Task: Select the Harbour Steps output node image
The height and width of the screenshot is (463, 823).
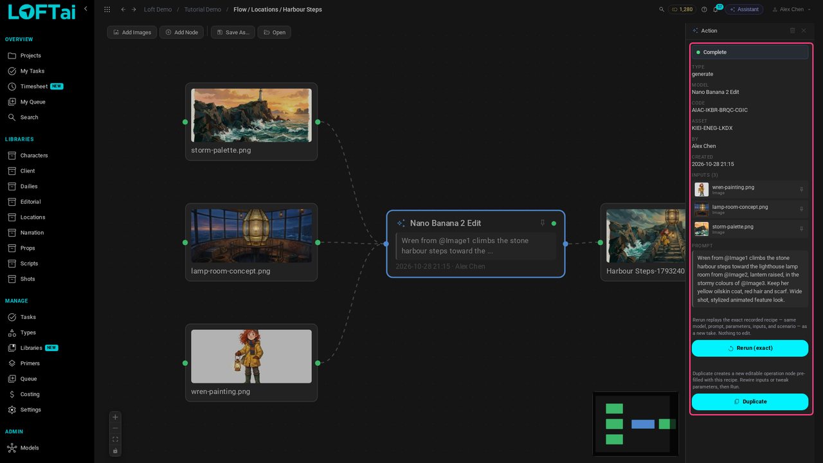Action: (645, 235)
